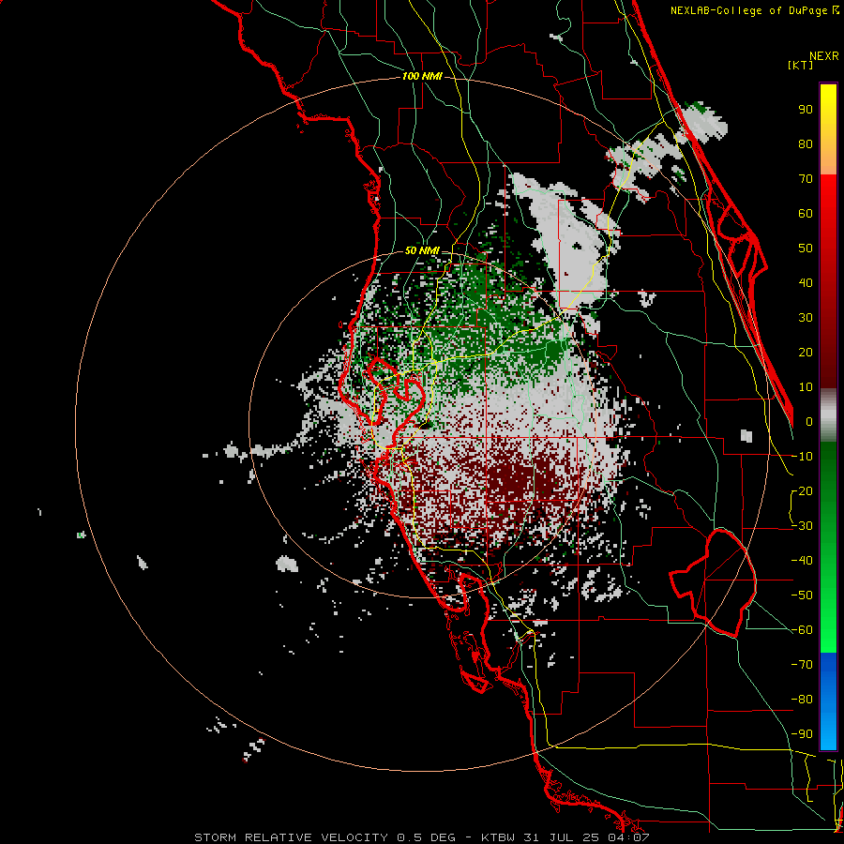Click the 10 value on the velocity scale
The image size is (844, 844).
pos(806,387)
